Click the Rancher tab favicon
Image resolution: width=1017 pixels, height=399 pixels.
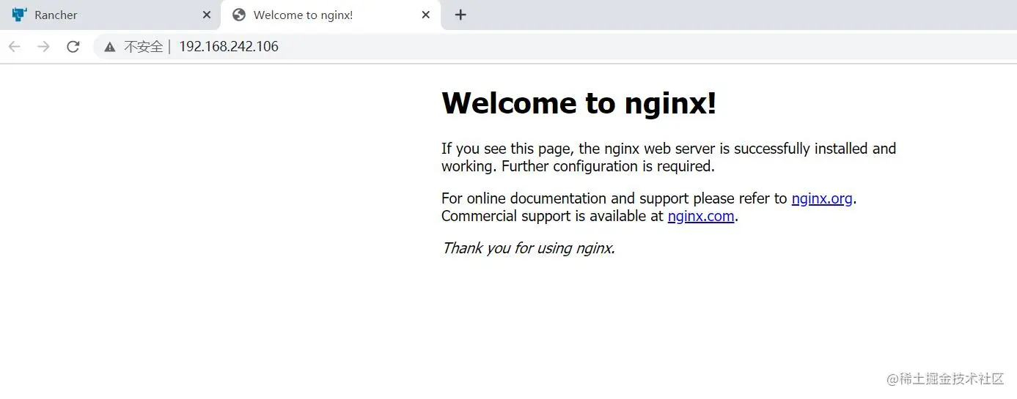coord(20,15)
